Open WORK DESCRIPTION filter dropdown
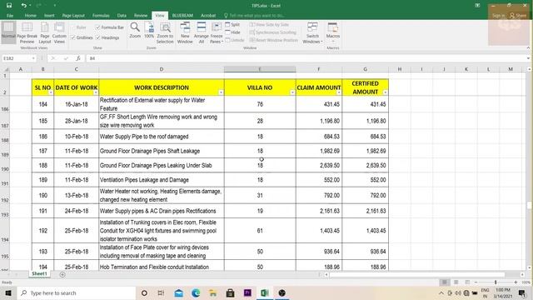533x300 pixels. pyautogui.click(x=221, y=92)
